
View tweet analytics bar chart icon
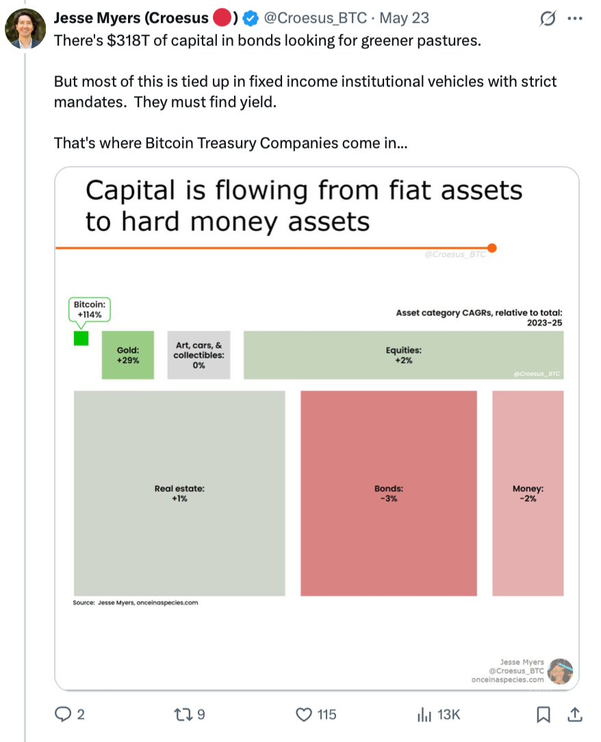424,715
